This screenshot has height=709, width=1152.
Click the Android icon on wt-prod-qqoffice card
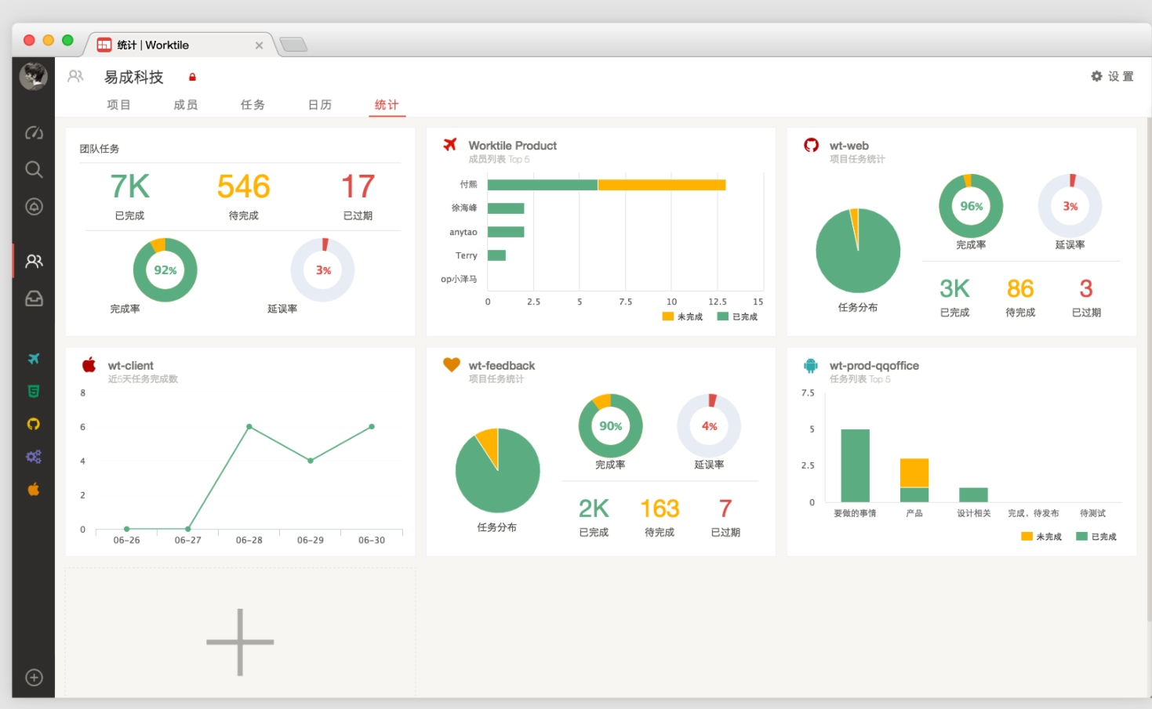tap(811, 365)
